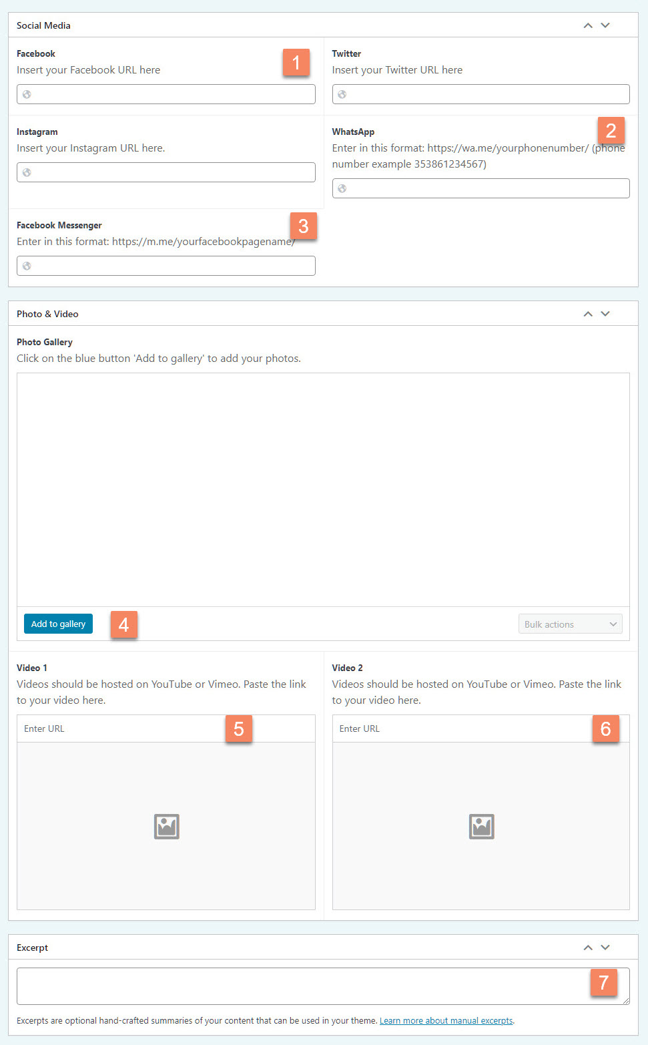Click the globe icon in the Facebook Messenger field
This screenshot has height=1045, width=648.
coord(27,266)
